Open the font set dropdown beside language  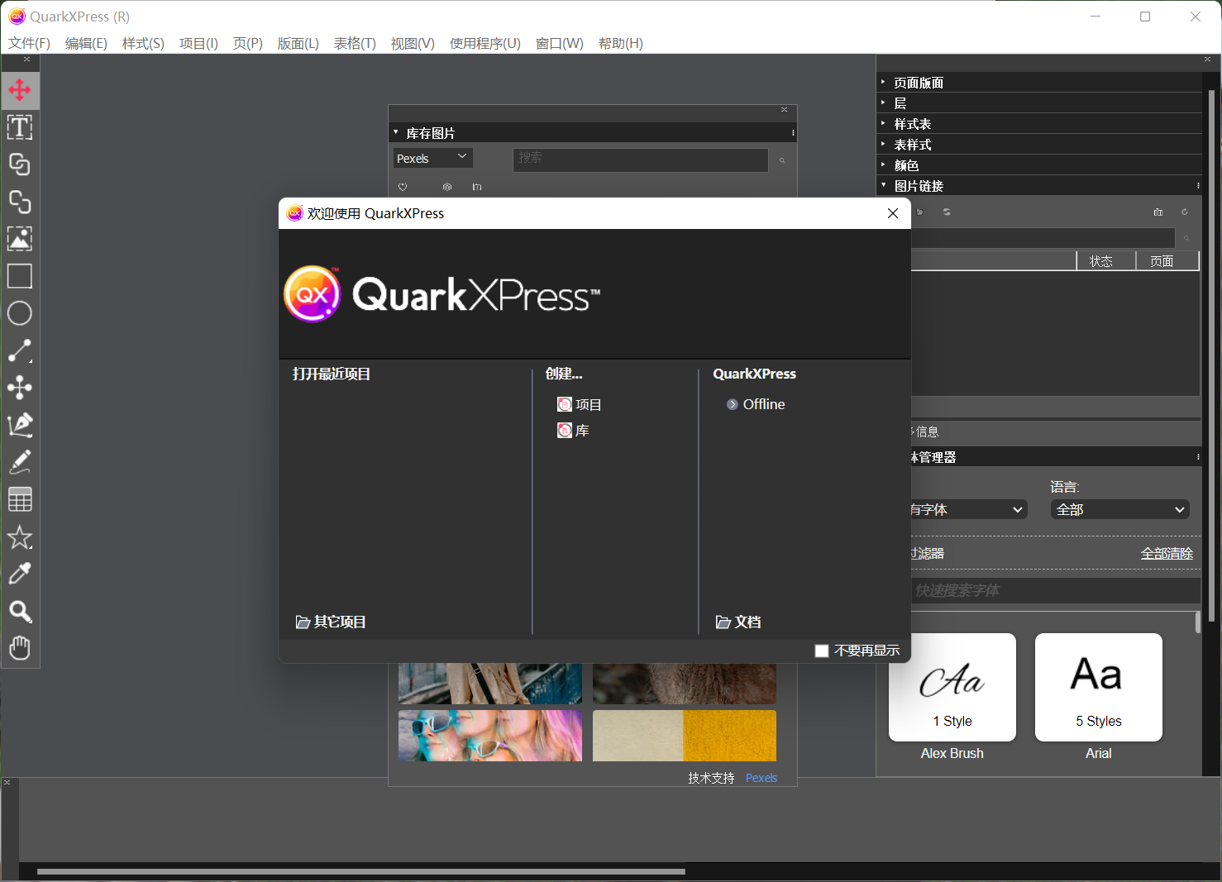(x=969, y=509)
